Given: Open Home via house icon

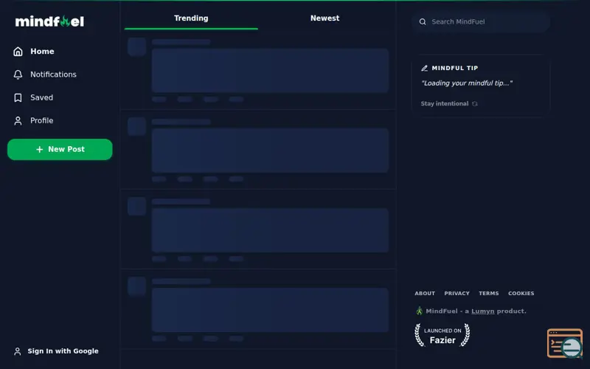Looking at the screenshot, I should [18, 52].
